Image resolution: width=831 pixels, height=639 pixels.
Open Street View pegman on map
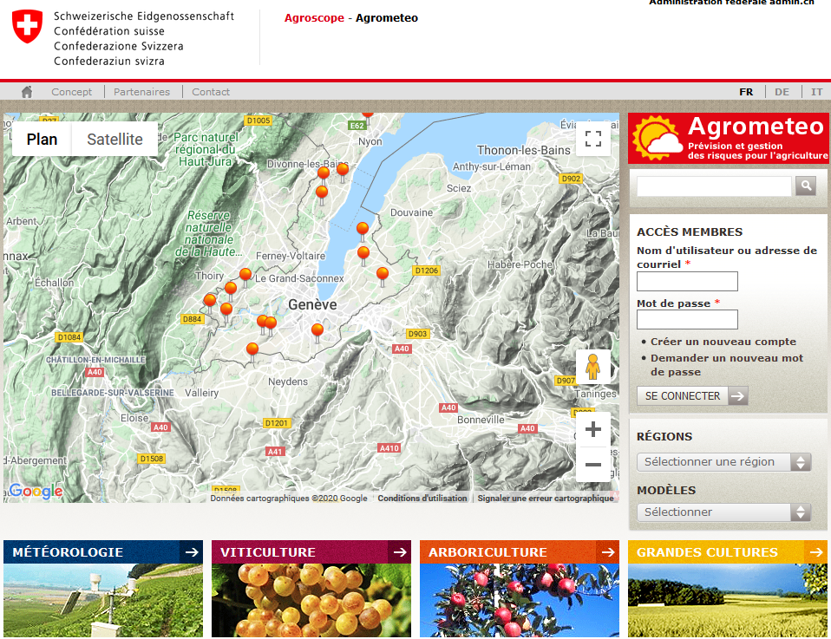click(x=593, y=366)
